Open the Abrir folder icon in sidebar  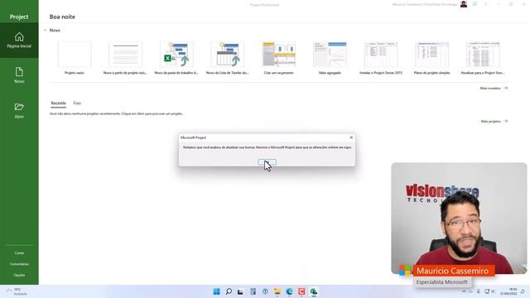[19, 107]
